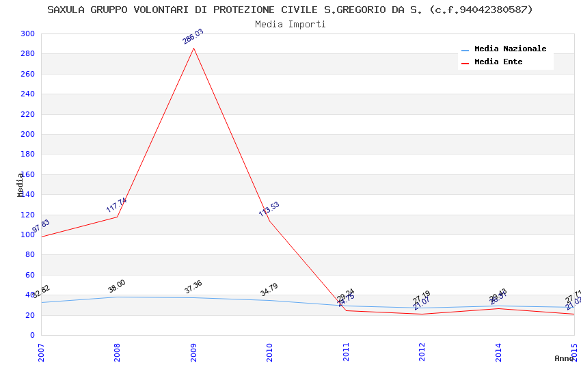
Task: Click the Anno axis label
Action: click(x=564, y=358)
